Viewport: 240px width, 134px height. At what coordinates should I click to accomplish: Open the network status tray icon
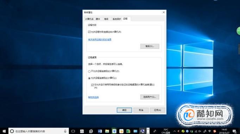click(x=196, y=131)
